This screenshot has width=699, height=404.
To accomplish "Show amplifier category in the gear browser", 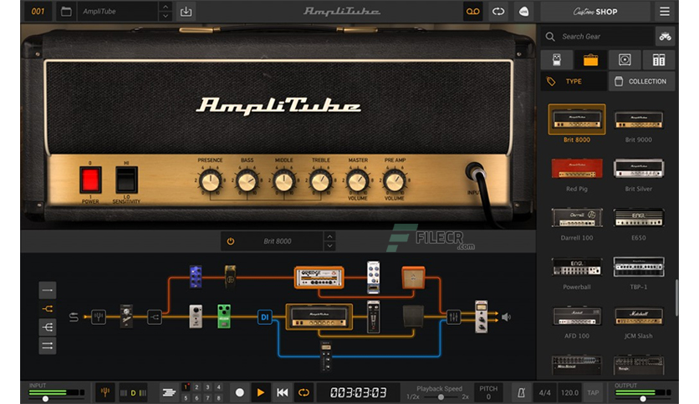I will click(590, 59).
